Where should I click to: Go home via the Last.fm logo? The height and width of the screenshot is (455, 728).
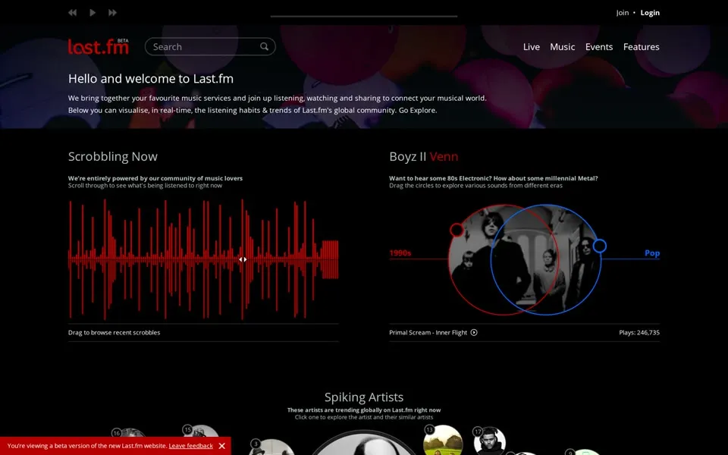tap(99, 46)
